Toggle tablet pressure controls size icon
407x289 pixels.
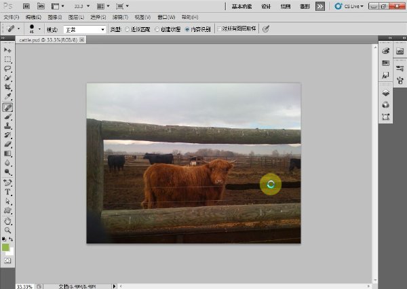tap(265, 29)
